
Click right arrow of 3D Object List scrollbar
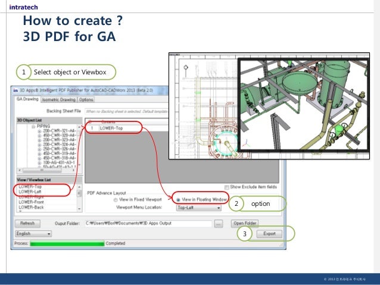[x=74, y=170]
